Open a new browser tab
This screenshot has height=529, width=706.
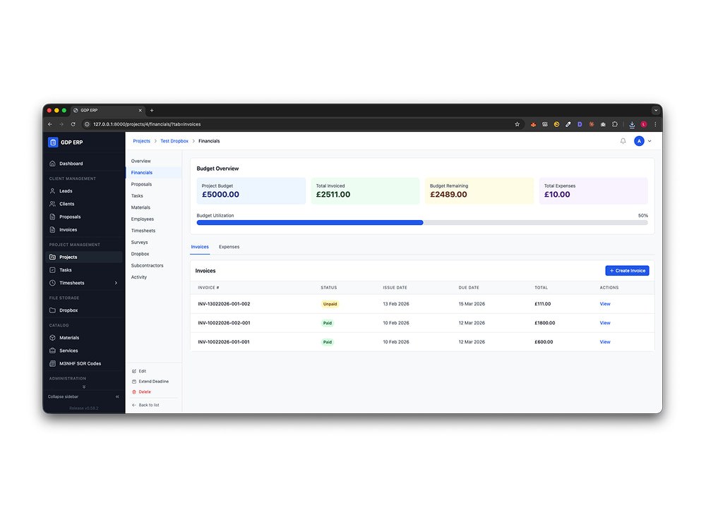click(x=152, y=111)
